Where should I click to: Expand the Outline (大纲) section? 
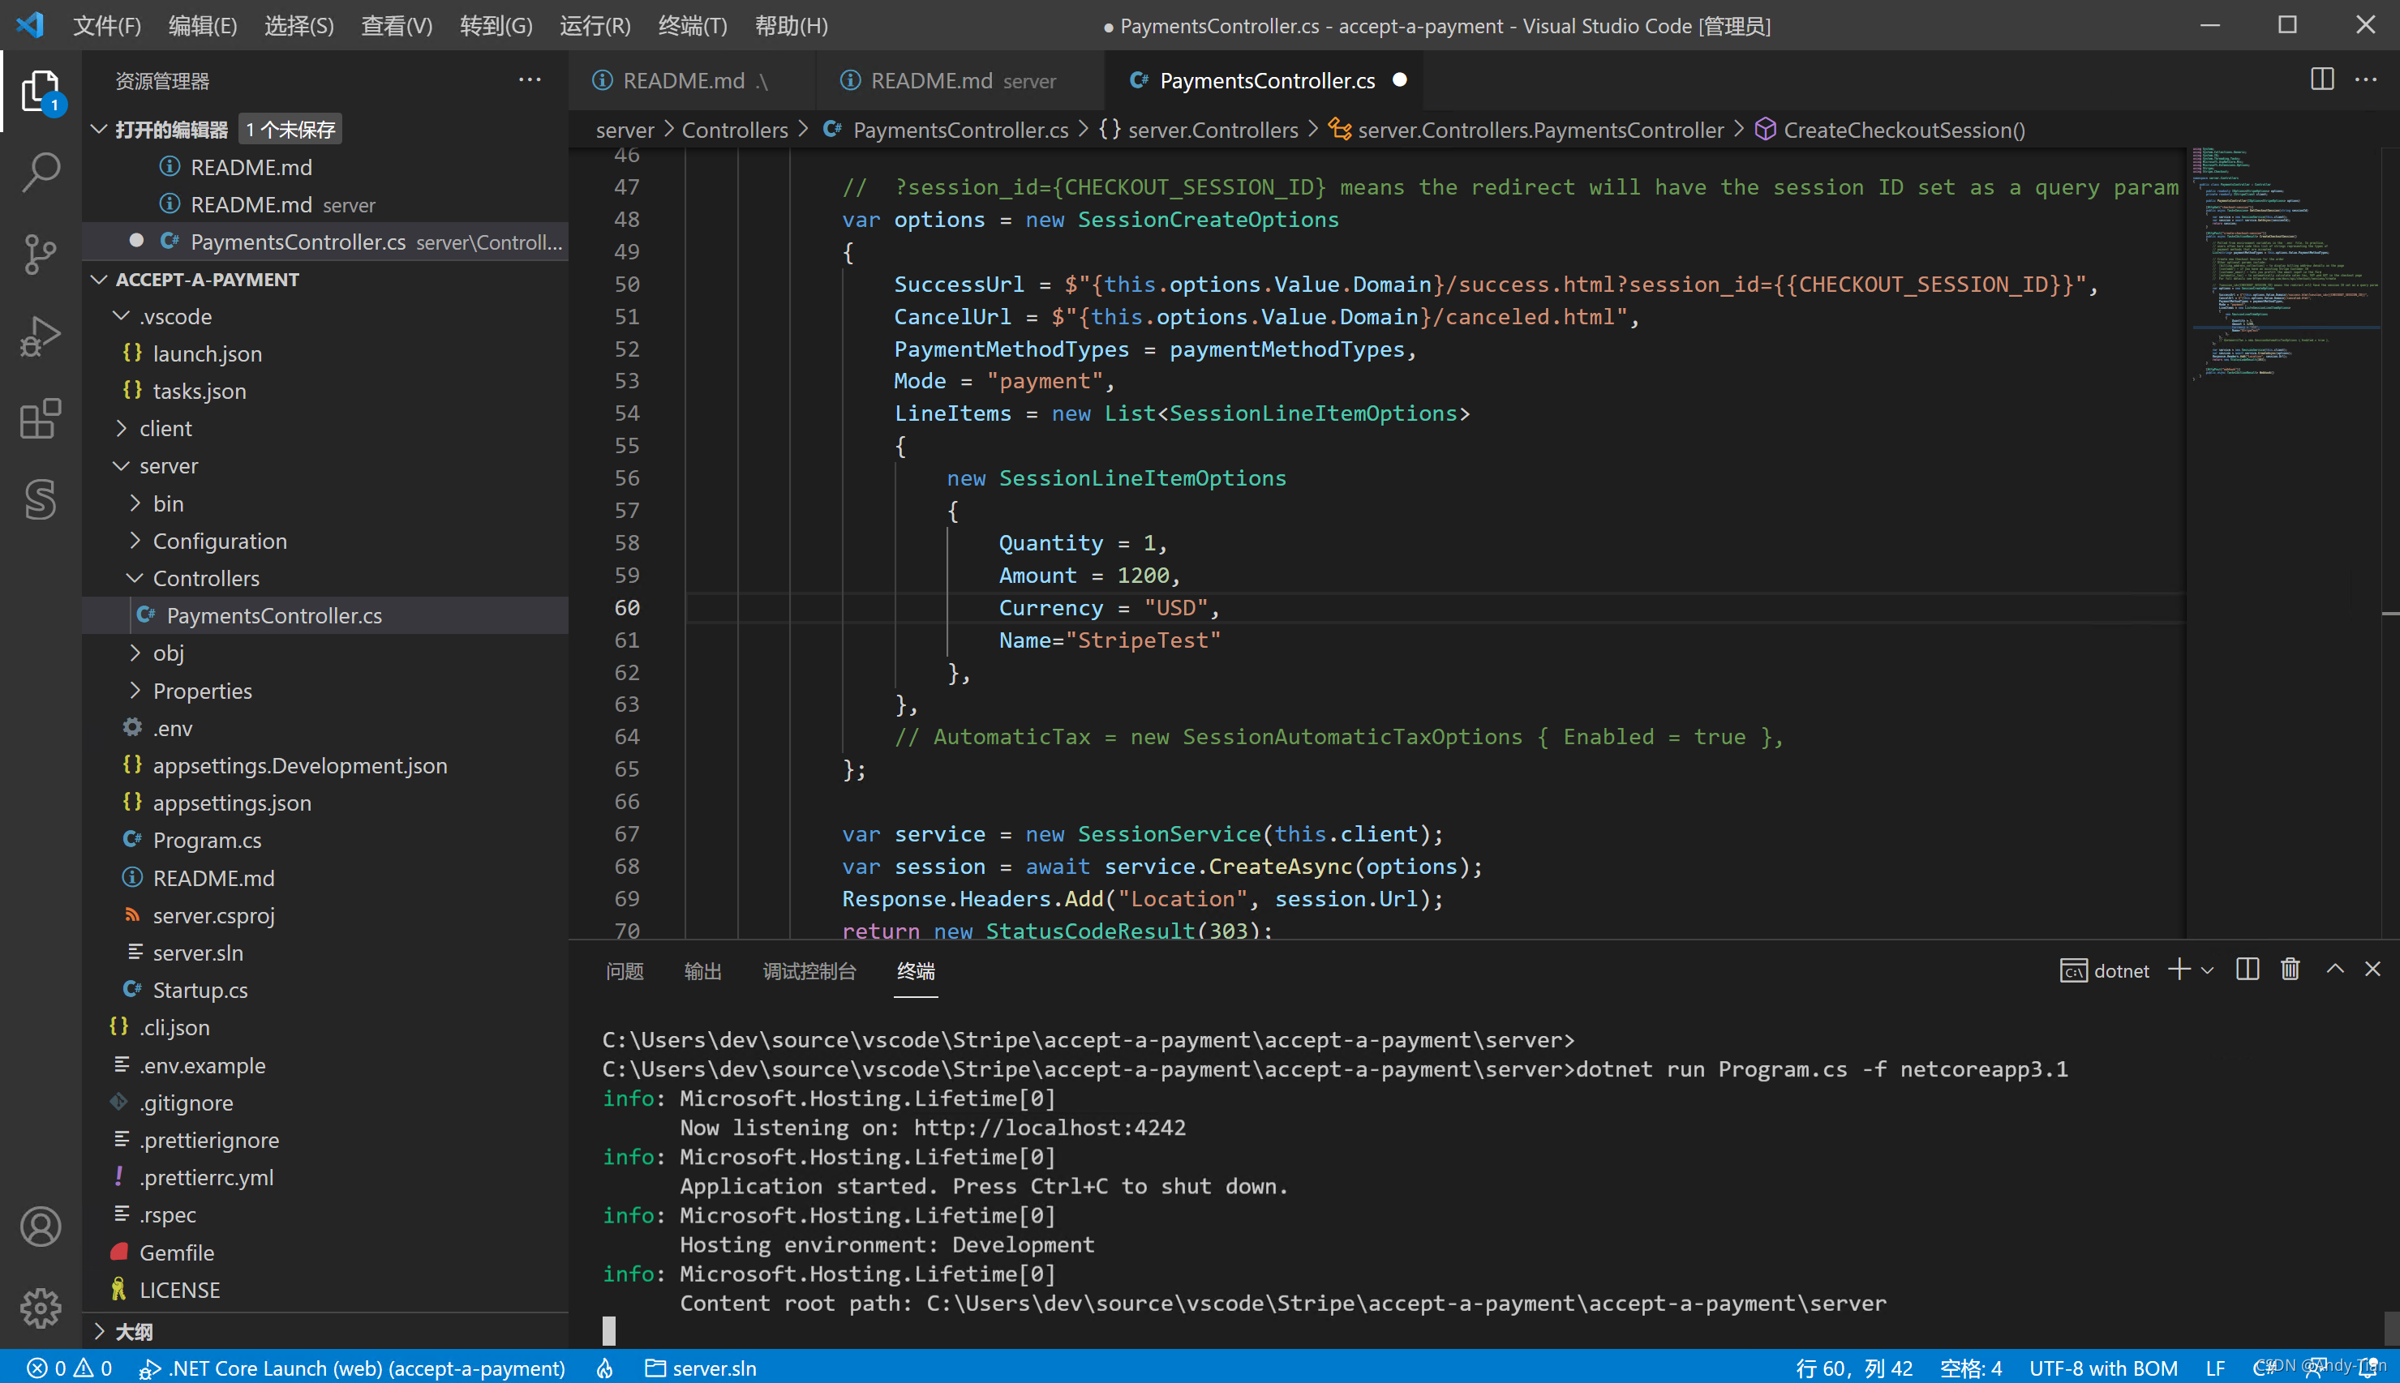pyautogui.click(x=99, y=1332)
